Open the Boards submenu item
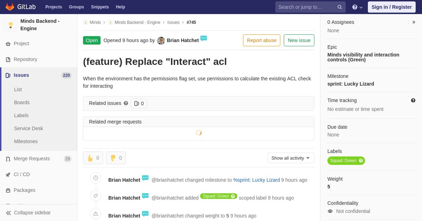422x221 pixels. tap(22, 102)
